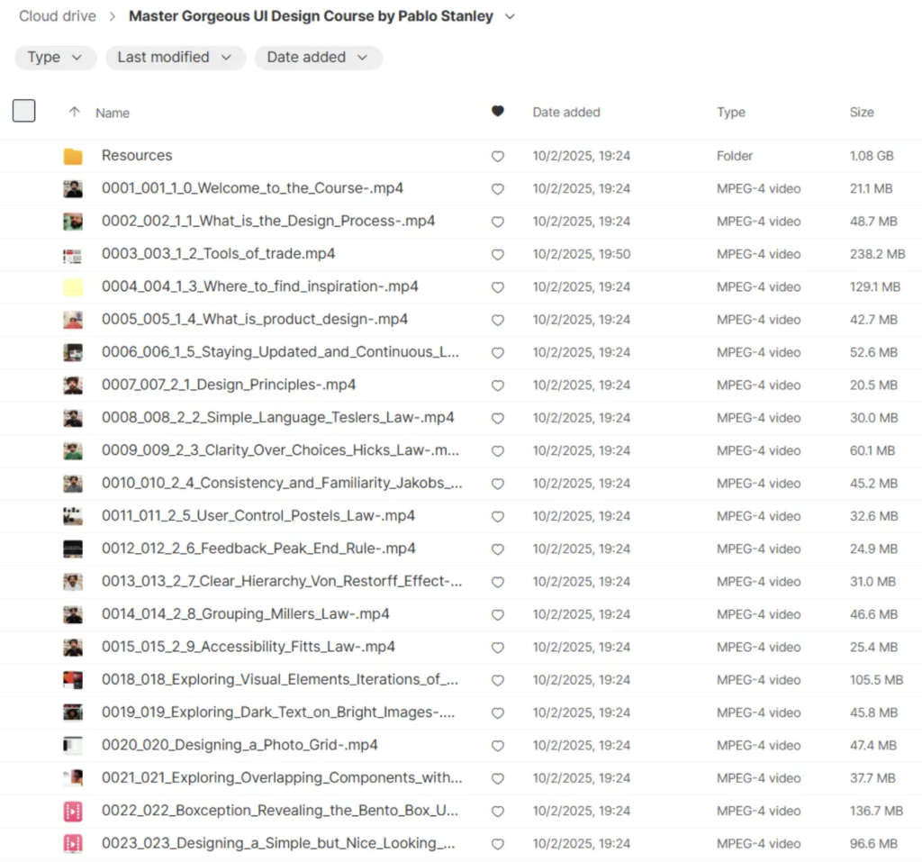Sort by the Size column header
922x862 pixels.
coord(861,113)
